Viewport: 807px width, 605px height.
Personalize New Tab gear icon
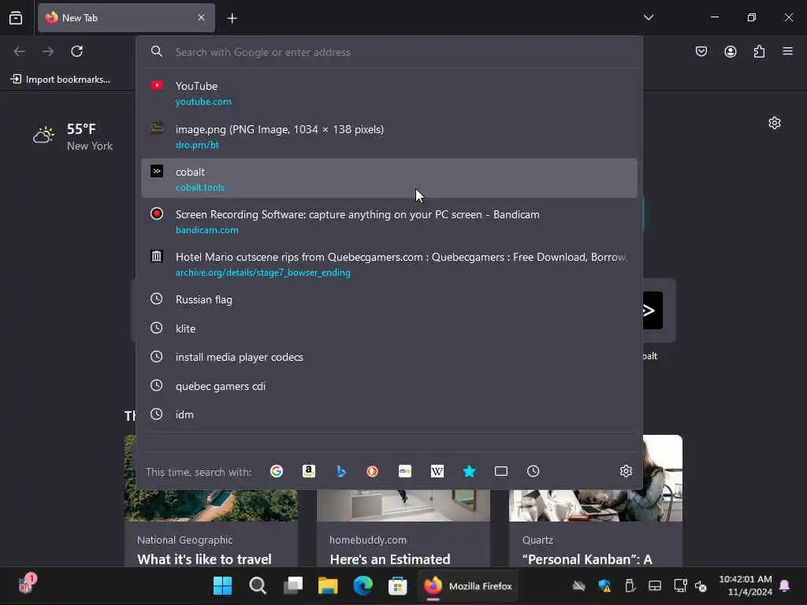coord(775,123)
